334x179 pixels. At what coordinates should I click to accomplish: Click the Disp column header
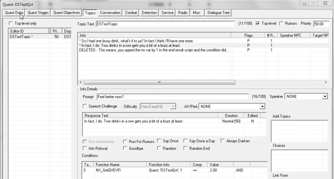[67, 31]
